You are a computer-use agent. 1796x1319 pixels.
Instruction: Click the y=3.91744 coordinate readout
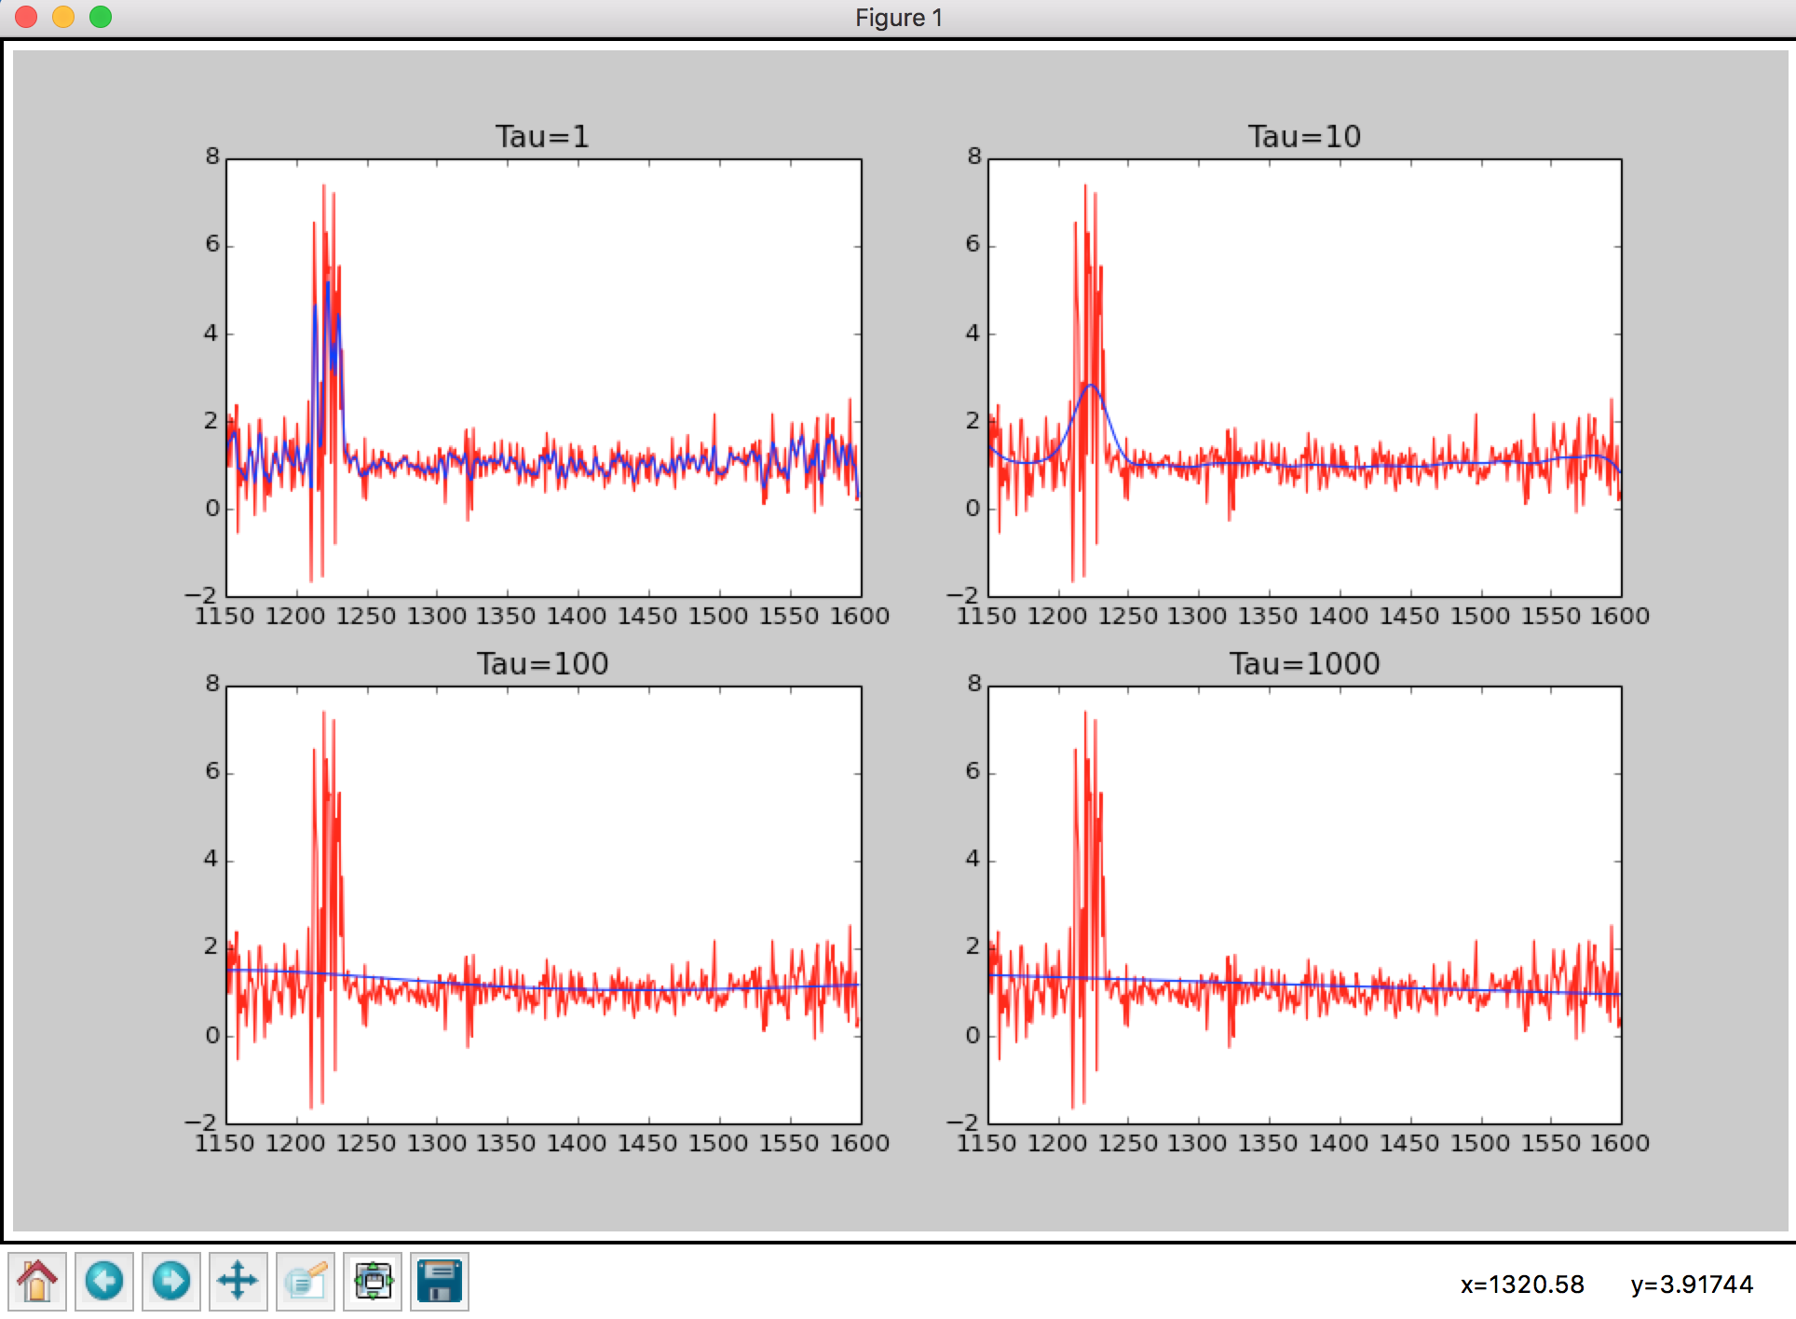click(x=1692, y=1285)
